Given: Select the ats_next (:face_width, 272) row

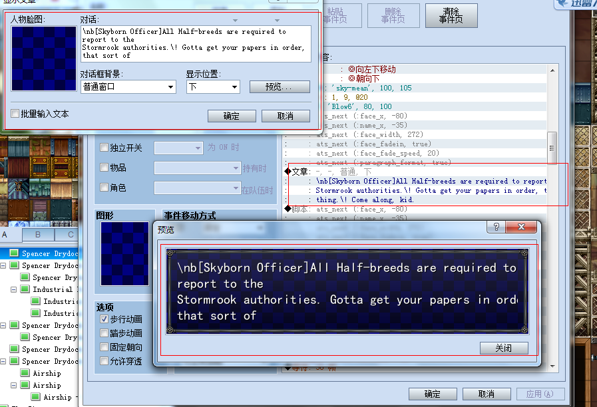Looking at the screenshot, I should click(416, 134).
